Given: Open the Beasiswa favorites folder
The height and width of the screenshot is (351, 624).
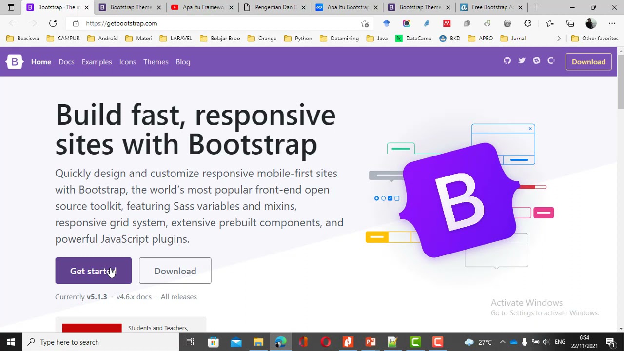Looking at the screenshot, I should coord(22,38).
